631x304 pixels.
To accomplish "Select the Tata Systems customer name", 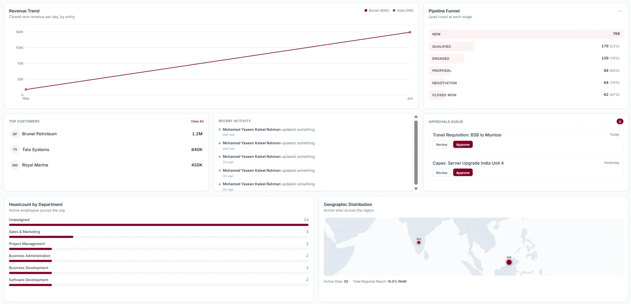I will tap(36, 150).
